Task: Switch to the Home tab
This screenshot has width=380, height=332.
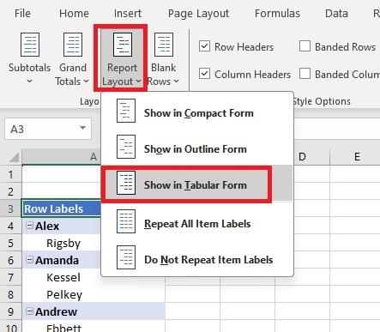Action: pos(74,13)
